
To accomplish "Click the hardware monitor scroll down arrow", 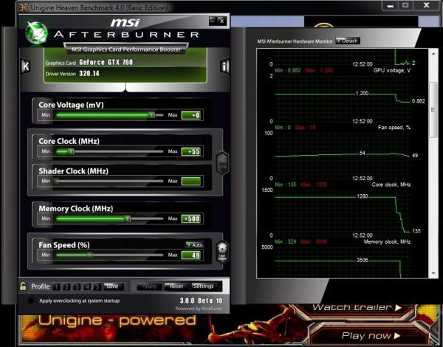I will pyautogui.click(x=433, y=273).
